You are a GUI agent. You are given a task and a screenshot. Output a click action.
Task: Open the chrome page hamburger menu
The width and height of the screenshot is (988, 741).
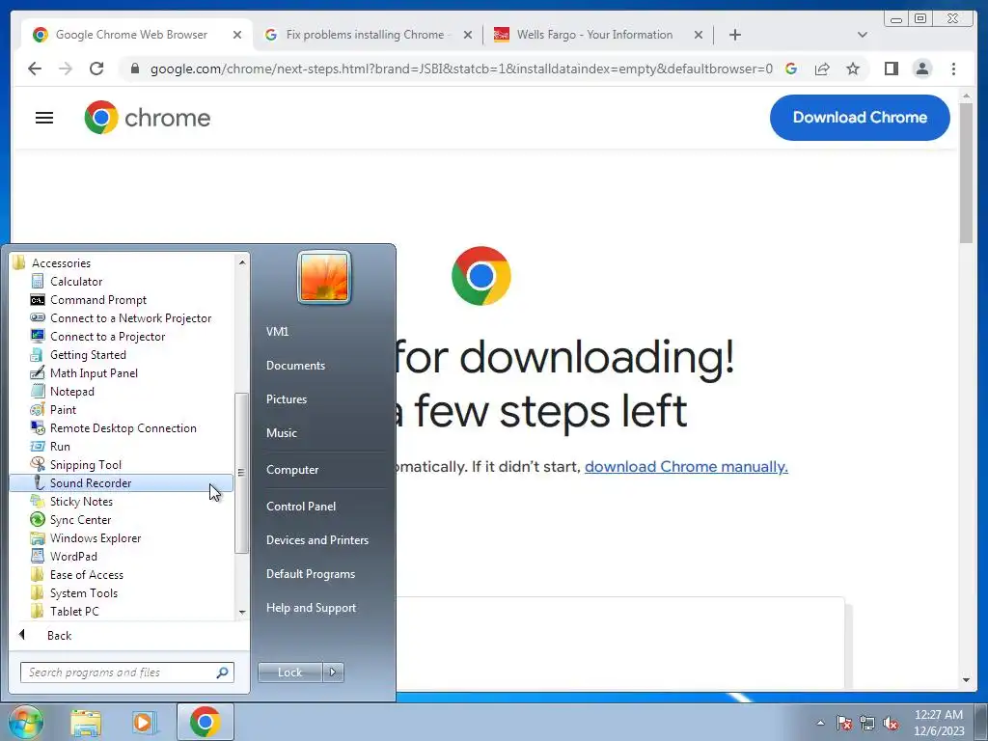(x=44, y=118)
